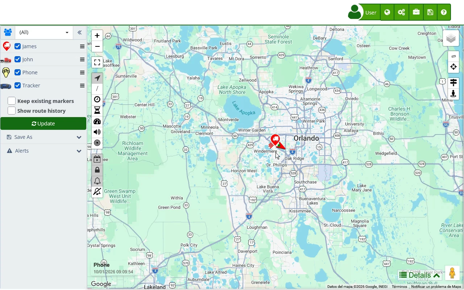The image size is (464, 290).
Task: Open the globe icon in top bar
Action: (x=387, y=12)
